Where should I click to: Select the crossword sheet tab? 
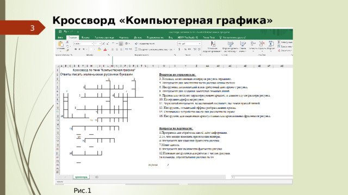81,177
